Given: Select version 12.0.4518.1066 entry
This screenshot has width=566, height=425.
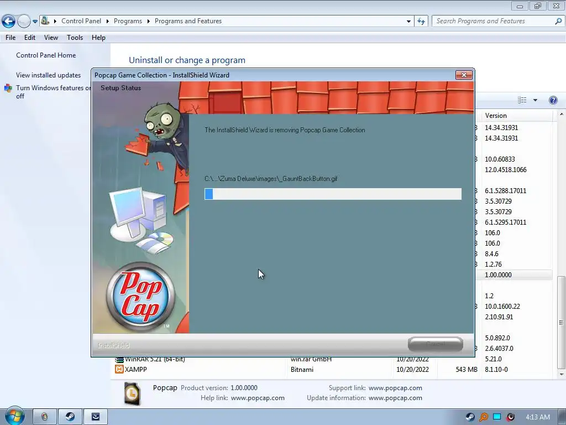Looking at the screenshot, I should click(x=506, y=169).
